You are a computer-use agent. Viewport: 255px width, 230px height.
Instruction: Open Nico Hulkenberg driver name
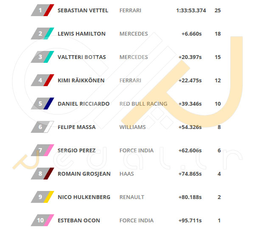(x=84, y=197)
